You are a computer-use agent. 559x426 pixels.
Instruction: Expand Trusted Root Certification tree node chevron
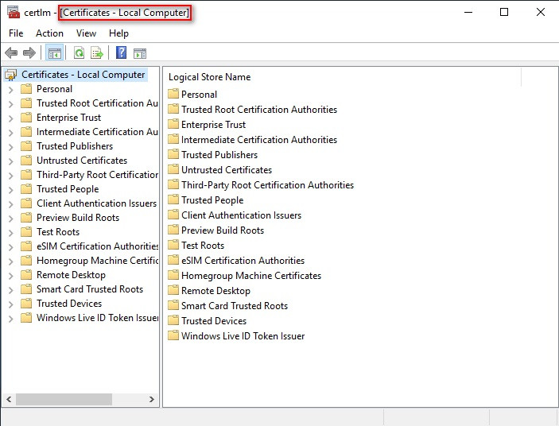click(x=10, y=103)
